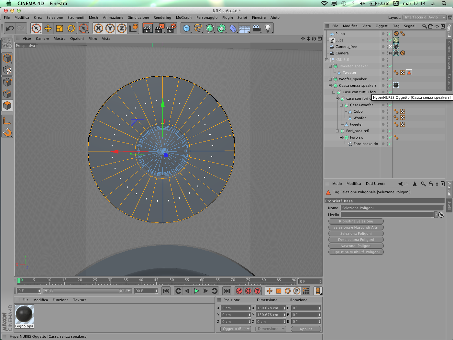Click the Applica button
The width and height of the screenshot is (453, 340).
(306, 329)
